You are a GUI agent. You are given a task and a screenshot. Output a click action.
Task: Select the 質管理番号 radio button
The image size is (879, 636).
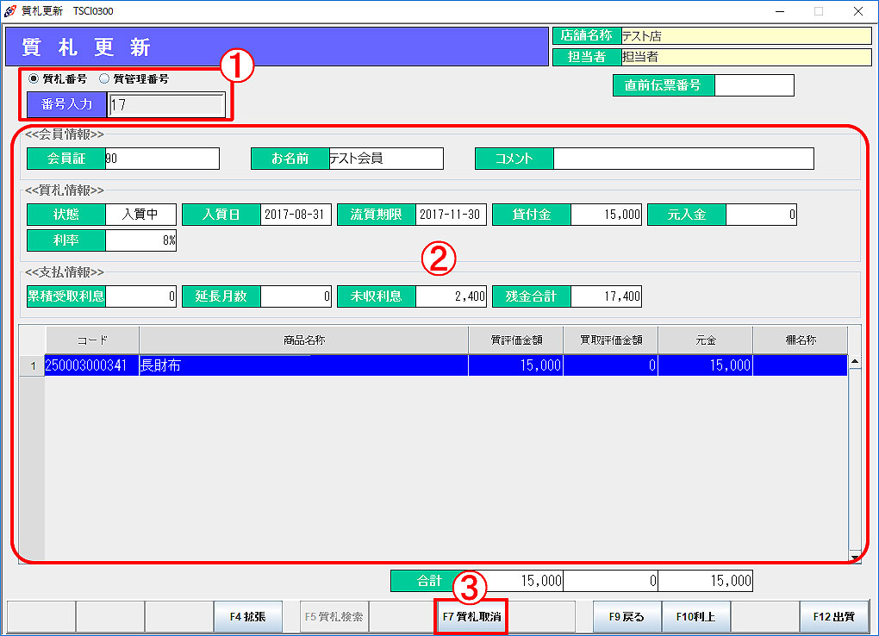pos(105,78)
